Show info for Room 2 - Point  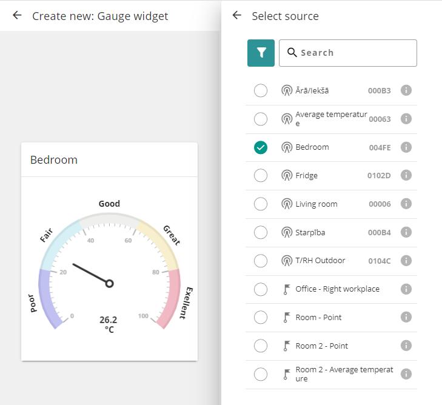pyautogui.click(x=406, y=346)
